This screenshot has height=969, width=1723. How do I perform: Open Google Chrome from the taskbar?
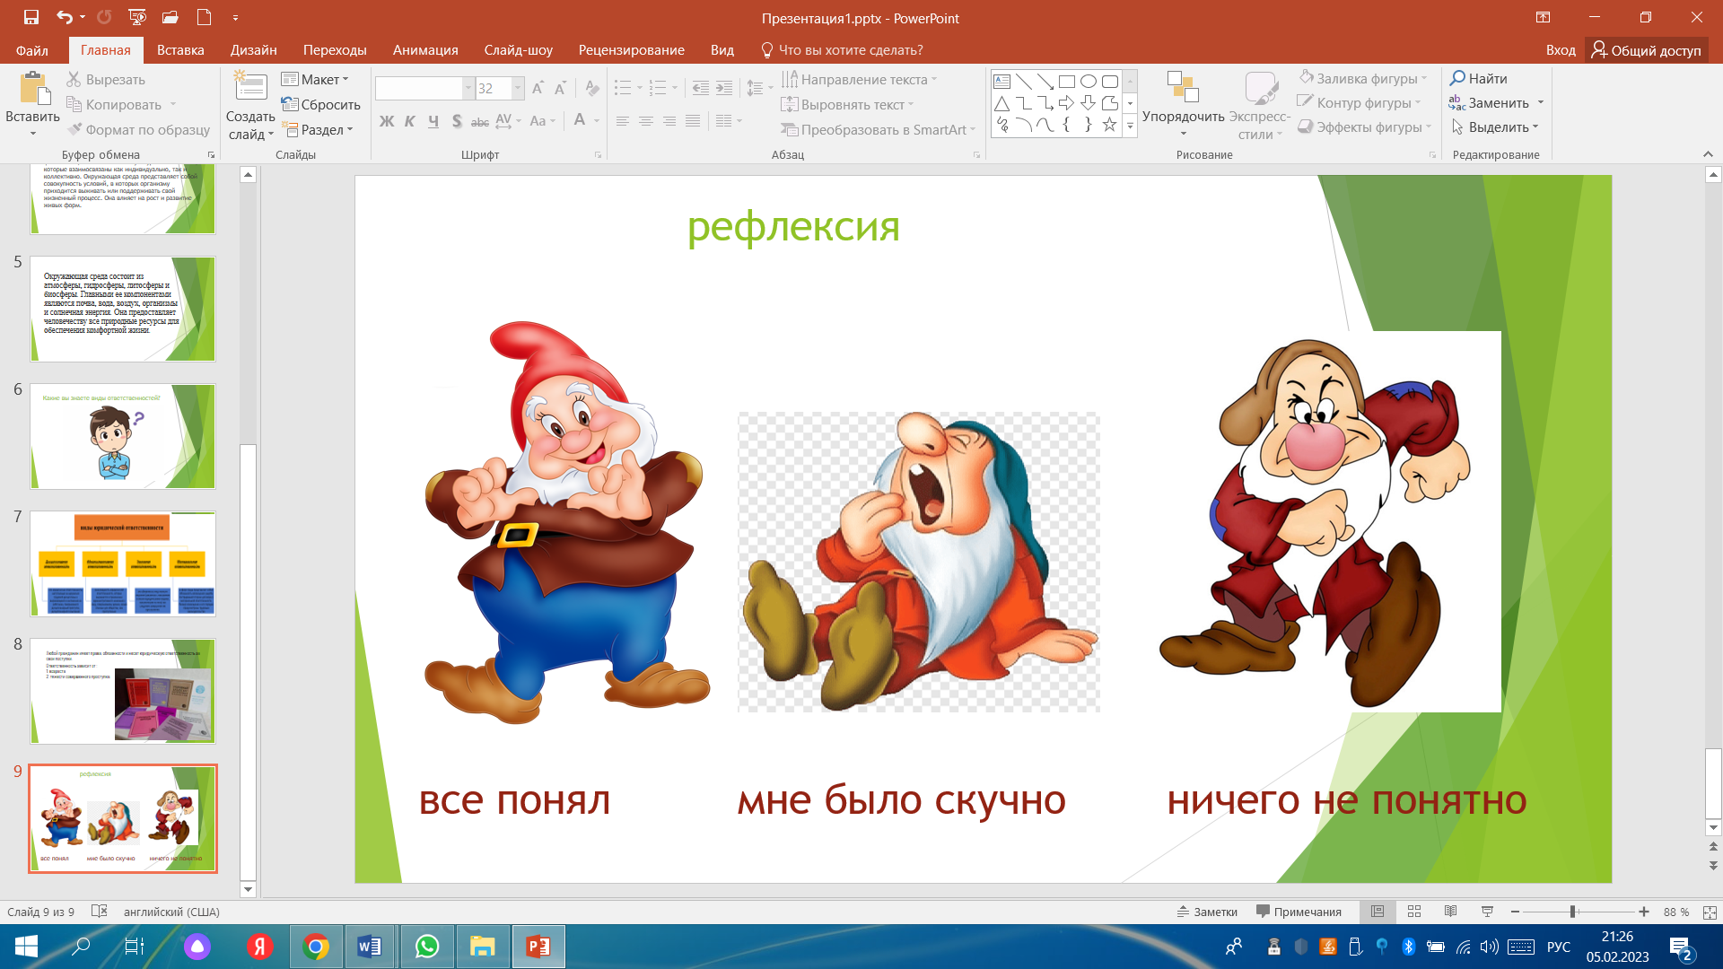316,947
